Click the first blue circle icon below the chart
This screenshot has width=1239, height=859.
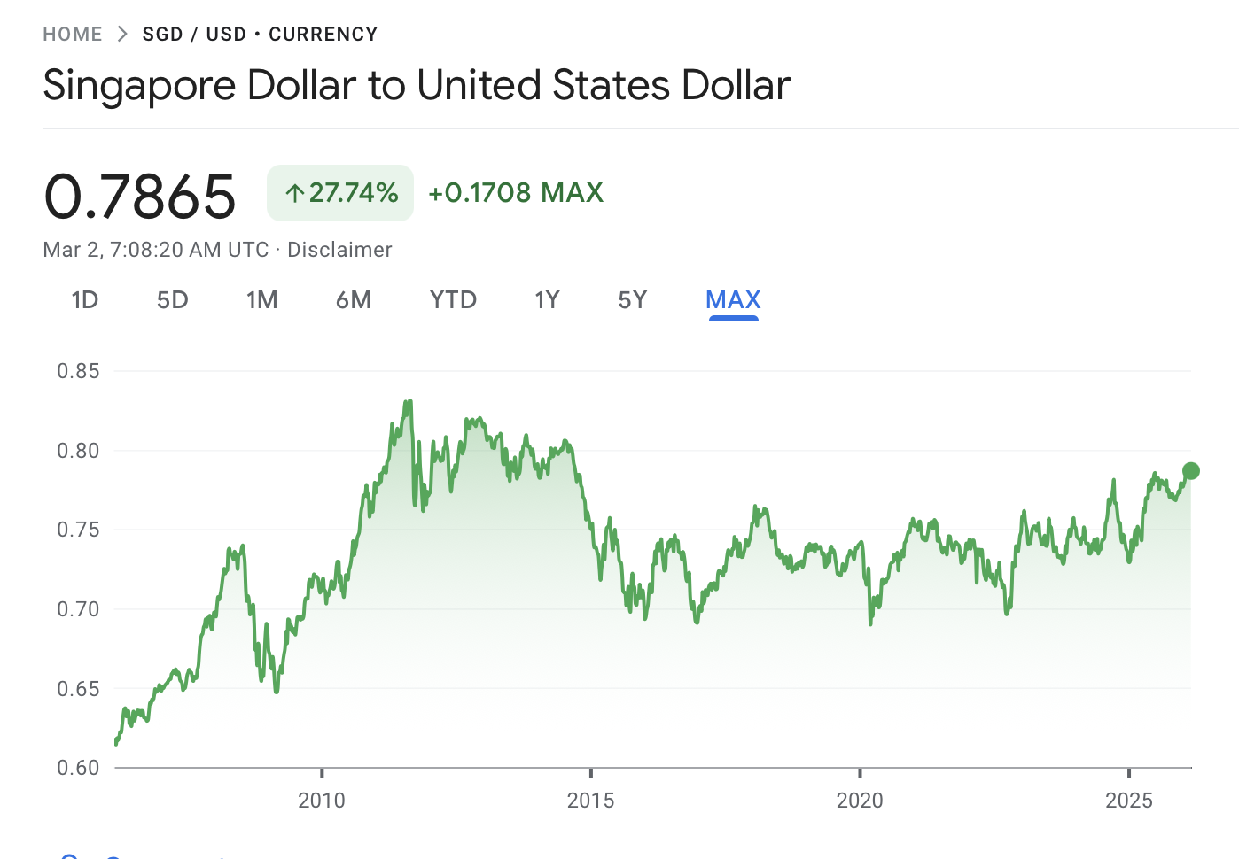(71, 855)
